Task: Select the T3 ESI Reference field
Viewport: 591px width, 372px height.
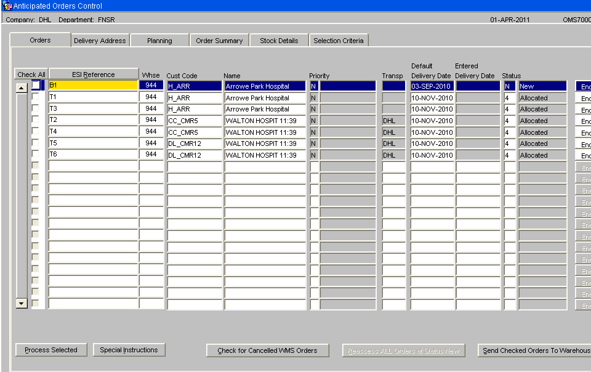Action: tap(93, 108)
